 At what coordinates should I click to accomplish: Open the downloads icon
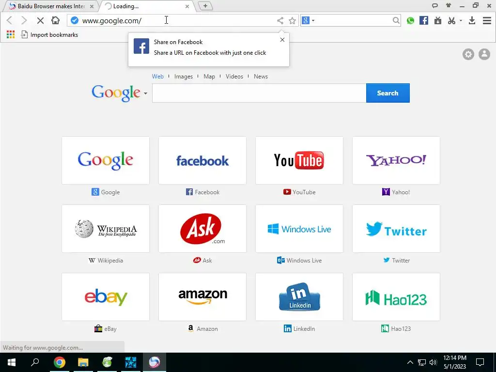(472, 20)
